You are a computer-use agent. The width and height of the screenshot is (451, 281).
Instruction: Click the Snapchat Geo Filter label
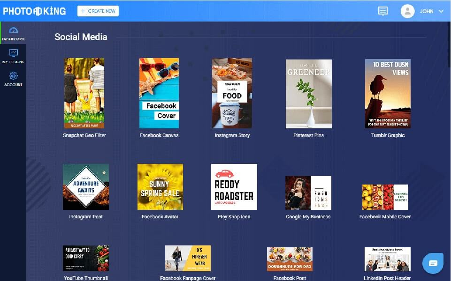84,135
